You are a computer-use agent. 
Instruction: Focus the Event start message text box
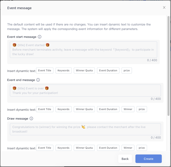(83, 50)
